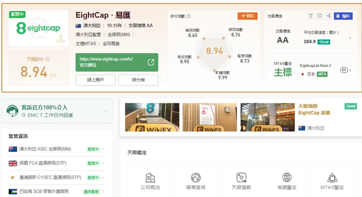362x197 pixels.
Task: Open the first office survey photo with 8 logo
Action: tap(152, 117)
